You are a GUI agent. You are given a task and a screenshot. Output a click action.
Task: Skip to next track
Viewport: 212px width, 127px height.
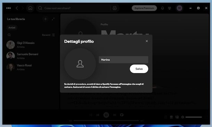point(115,115)
